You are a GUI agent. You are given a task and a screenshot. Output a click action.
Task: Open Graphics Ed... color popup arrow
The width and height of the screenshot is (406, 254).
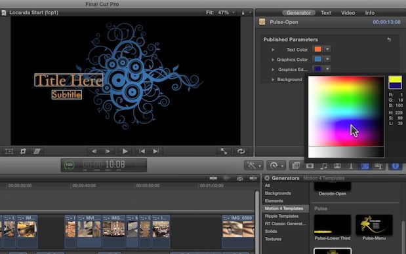(327, 69)
